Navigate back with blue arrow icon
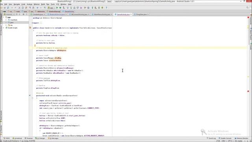252x142 pixels. click(37, 8)
